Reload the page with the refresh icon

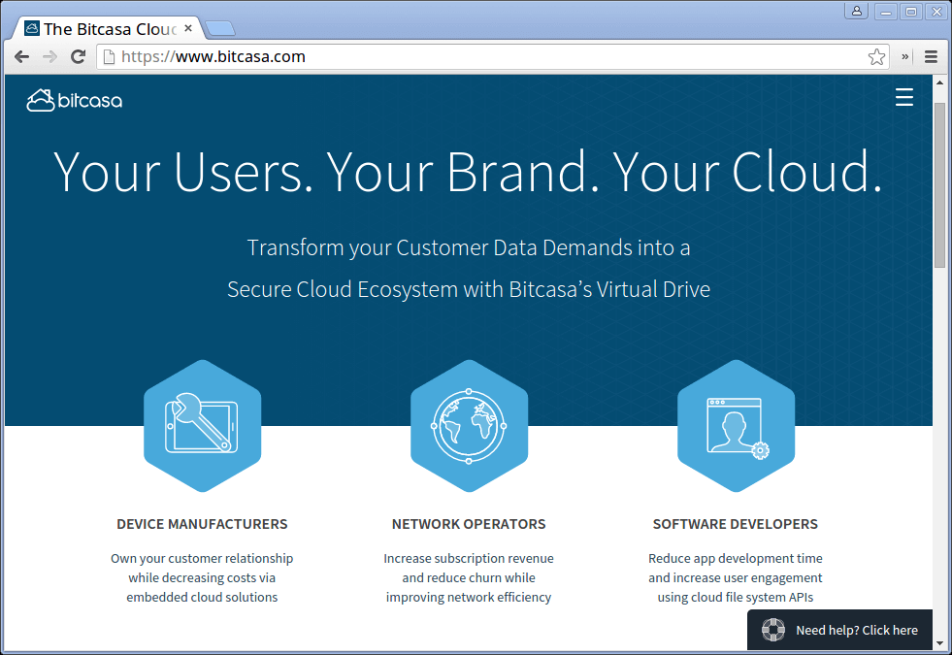pos(78,57)
